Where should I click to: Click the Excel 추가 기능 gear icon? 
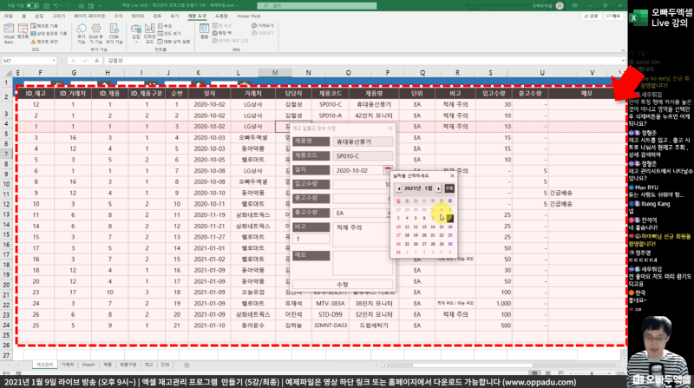pyautogui.click(x=96, y=36)
